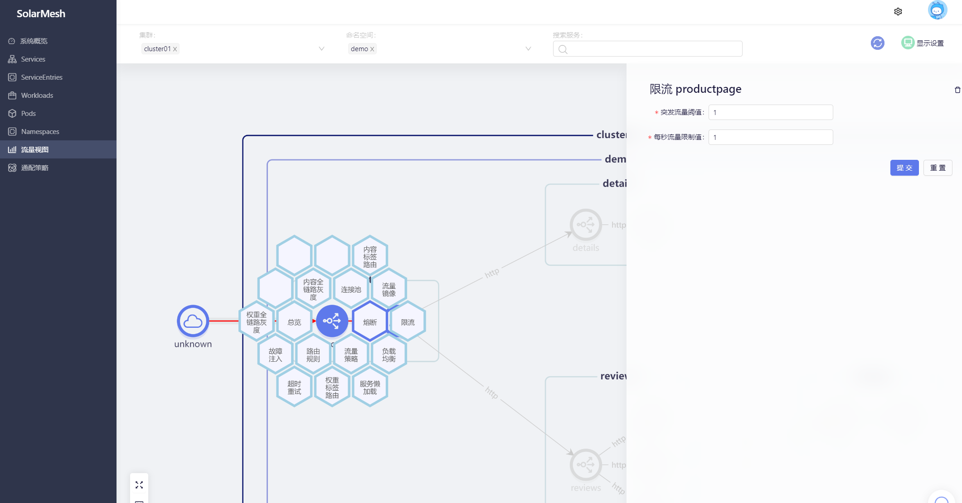Select the unknown cloud node
The image size is (962, 503).
(193, 321)
